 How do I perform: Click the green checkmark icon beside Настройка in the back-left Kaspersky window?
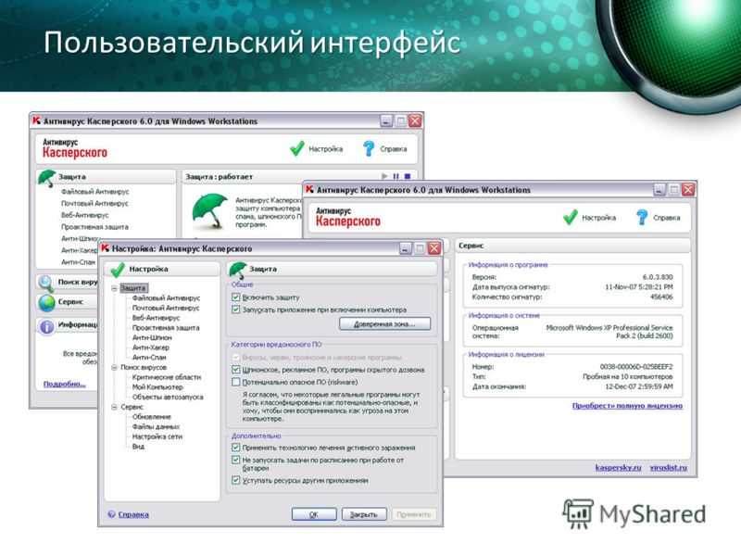coord(296,148)
